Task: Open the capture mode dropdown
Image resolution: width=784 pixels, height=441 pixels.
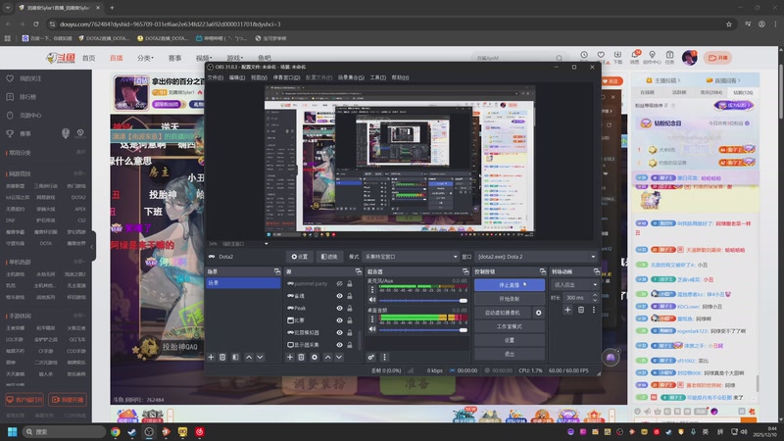Action: tap(411, 257)
